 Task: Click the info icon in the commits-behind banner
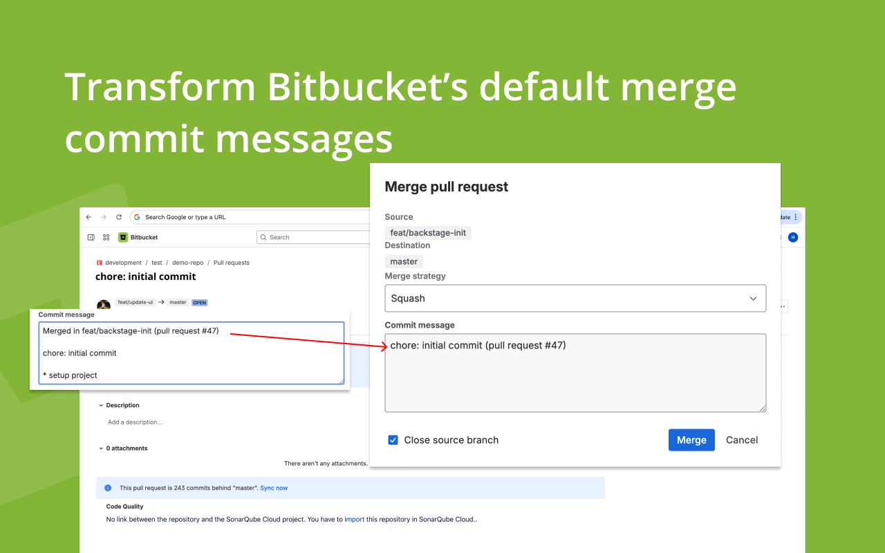point(107,487)
